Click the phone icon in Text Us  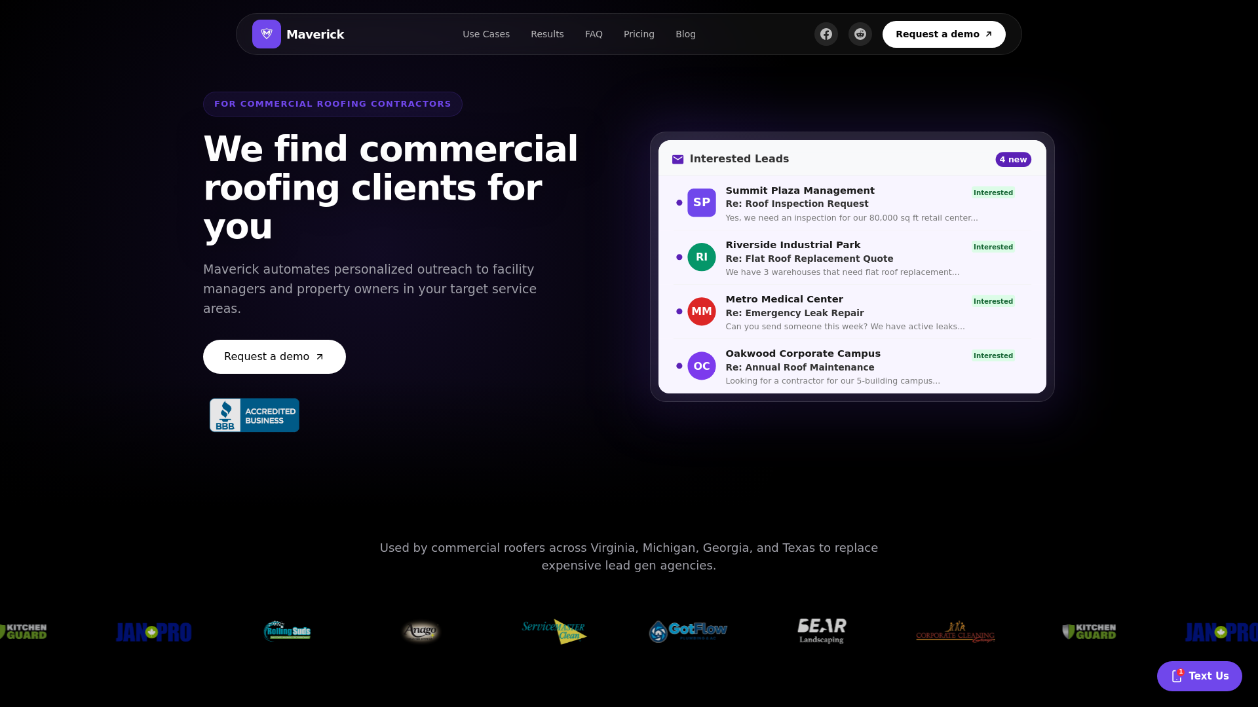click(x=1177, y=676)
